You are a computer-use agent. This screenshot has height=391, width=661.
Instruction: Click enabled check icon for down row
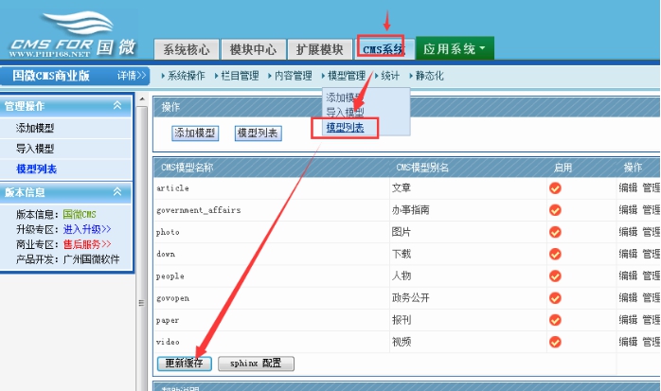pos(555,254)
